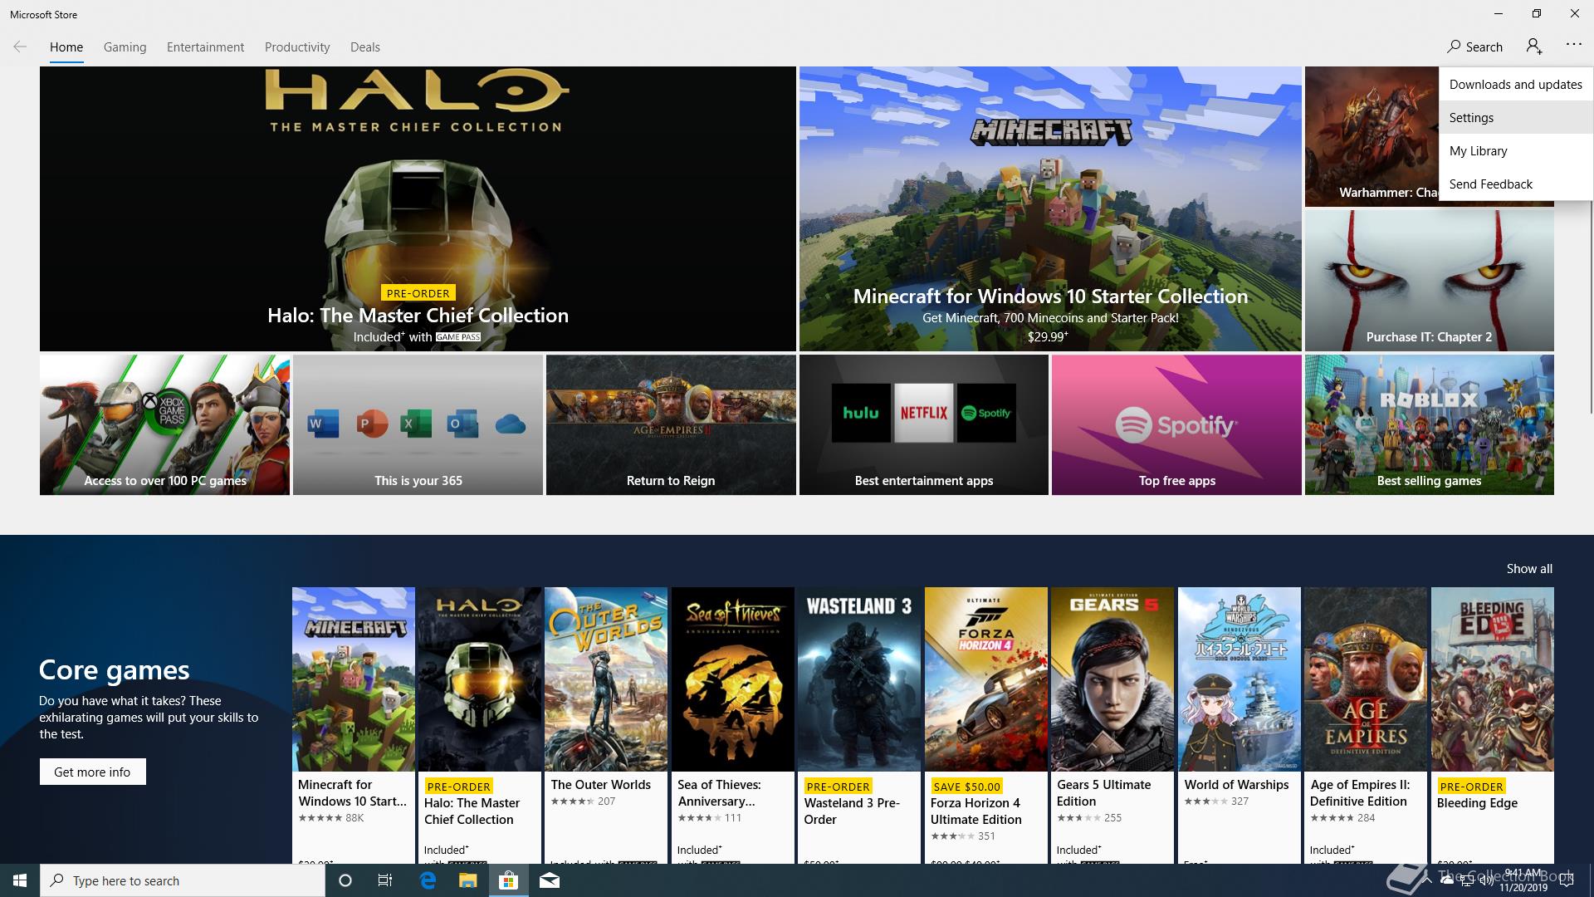Open the Return to Reign tile
Viewport: 1594px width, 897px height.
click(x=671, y=424)
